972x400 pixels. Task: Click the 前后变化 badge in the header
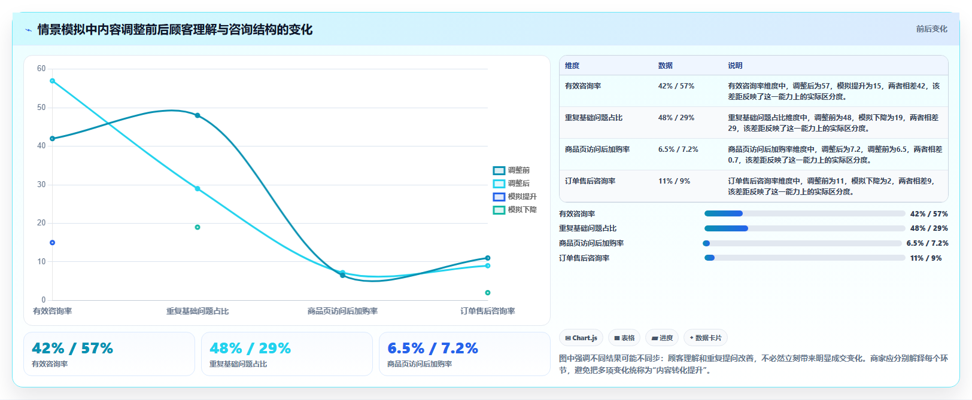[931, 29]
